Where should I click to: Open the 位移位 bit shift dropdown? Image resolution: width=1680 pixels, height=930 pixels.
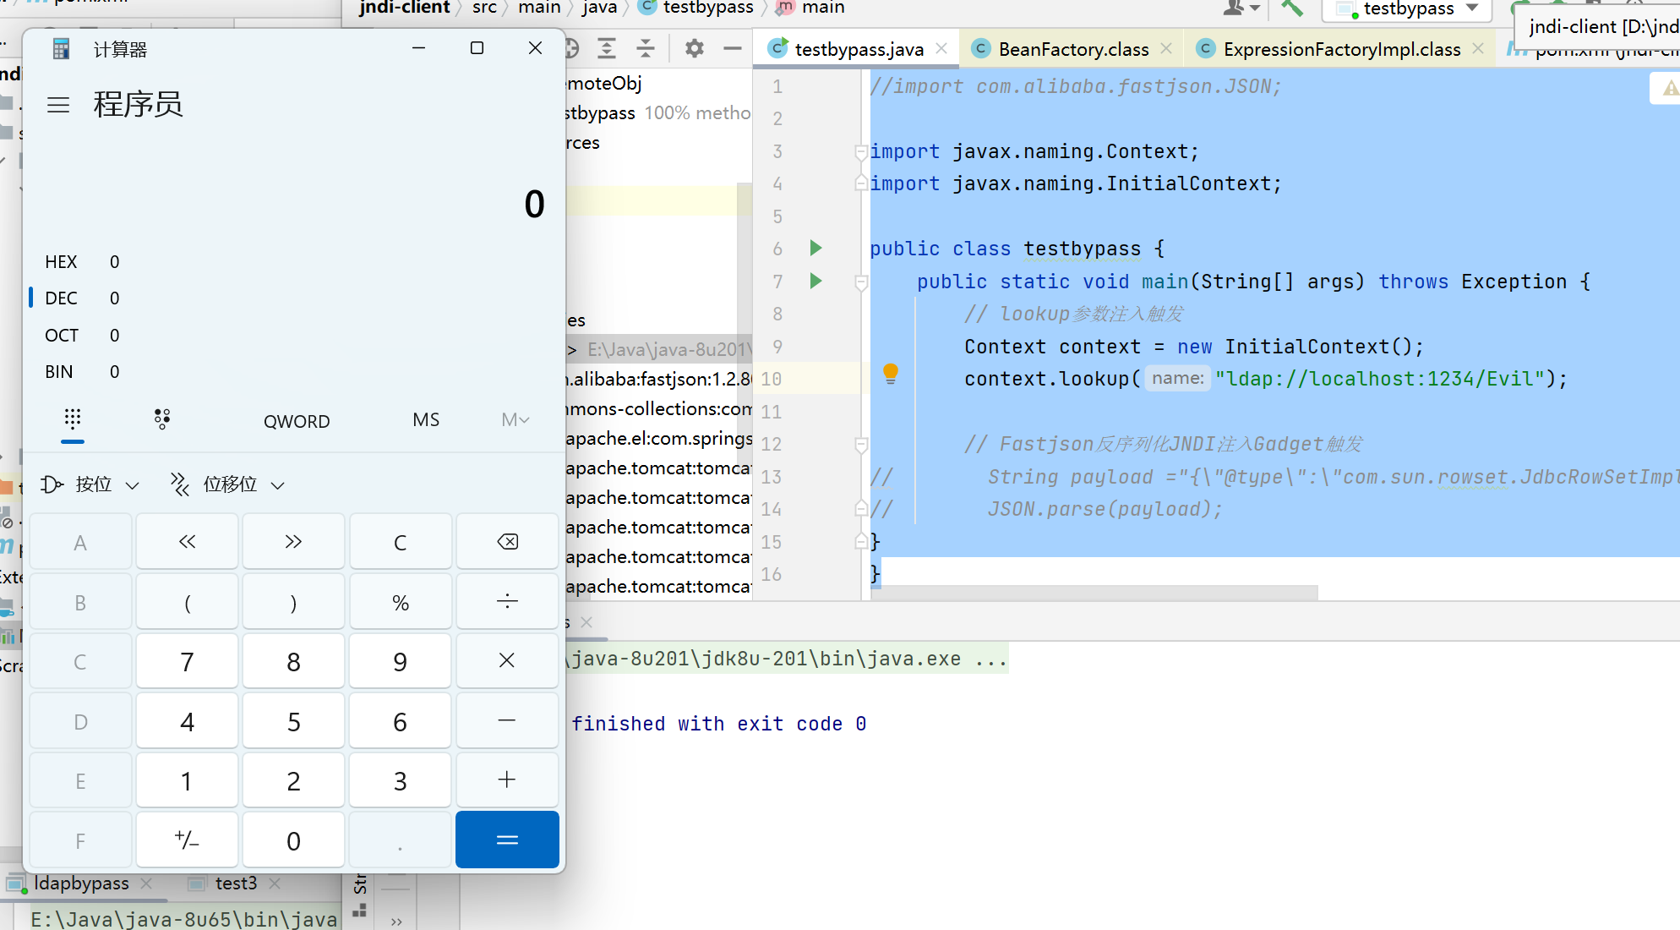point(227,484)
